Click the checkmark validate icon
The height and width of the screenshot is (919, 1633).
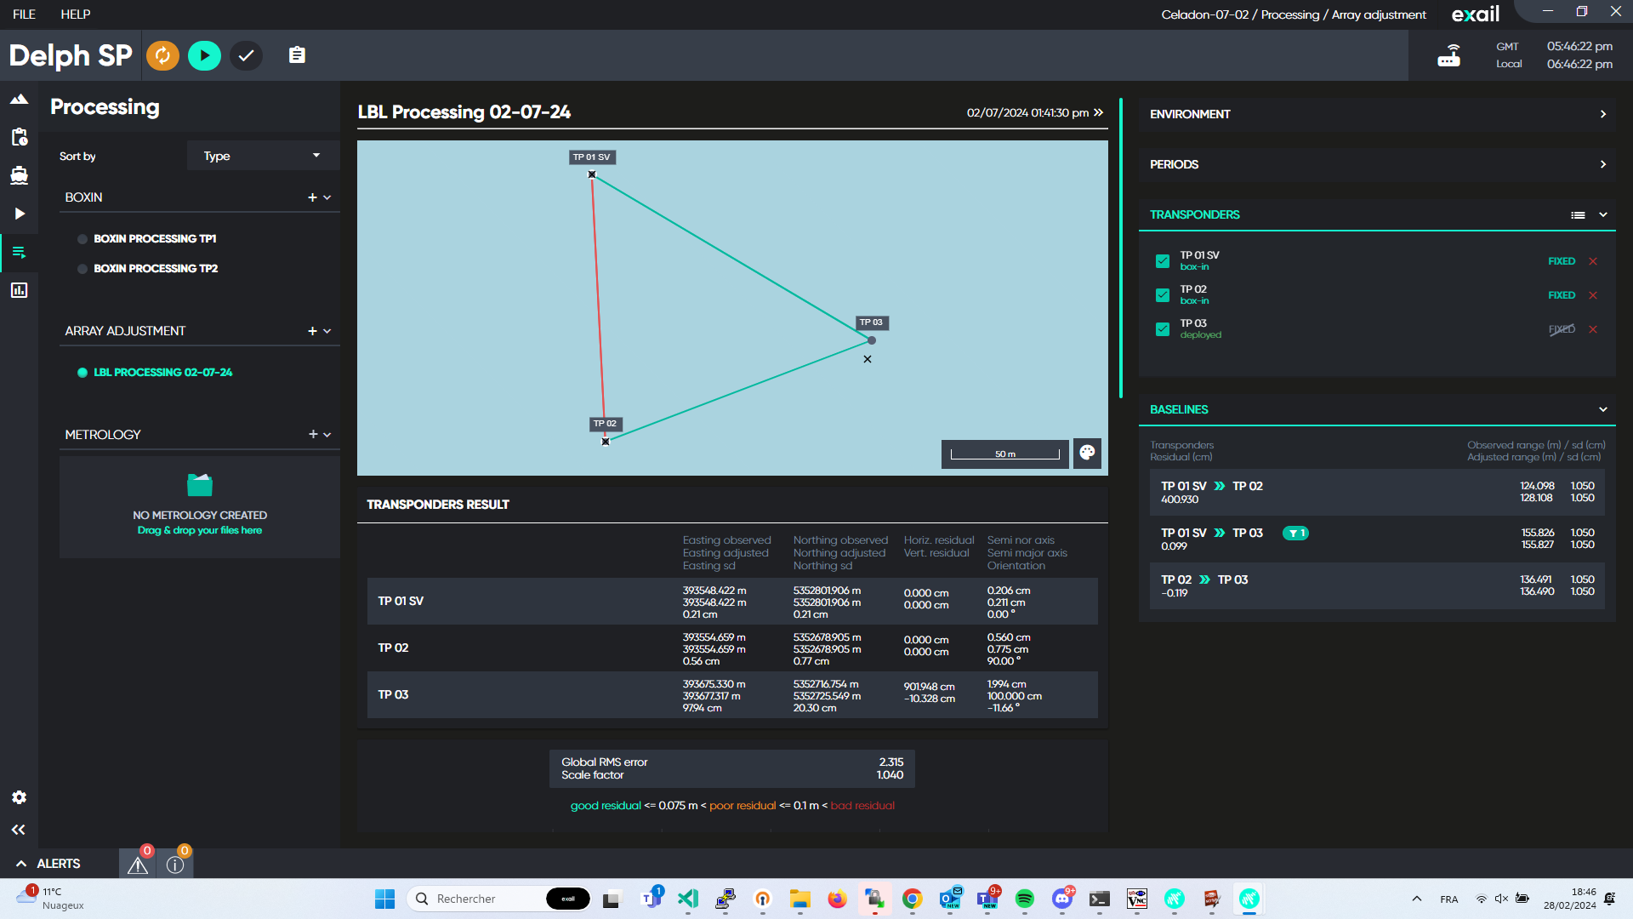pyautogui.click(x=247, y=55)
